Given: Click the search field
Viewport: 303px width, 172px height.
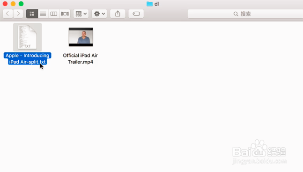Looking at the screenshot, I should pos(245,14).
